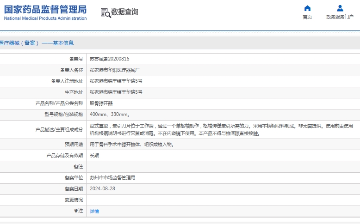The width and height of the screenshot is (360, 224).
Task: Click the 备案人注册地址 address value
Action: 116,81
